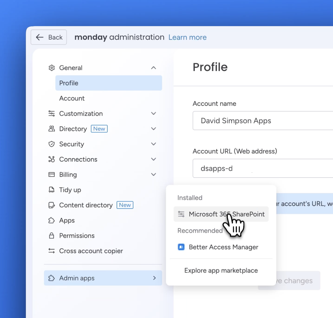Select the Permissions lock icon
Screen dimensions: 333x318
(52, 236)
